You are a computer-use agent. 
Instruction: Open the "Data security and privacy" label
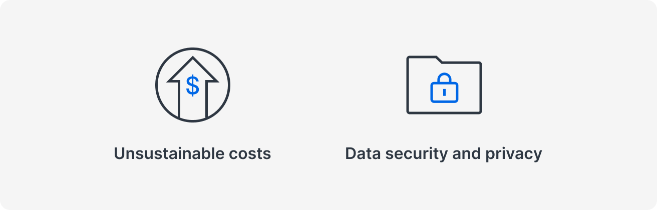click(x=444, y=153)
